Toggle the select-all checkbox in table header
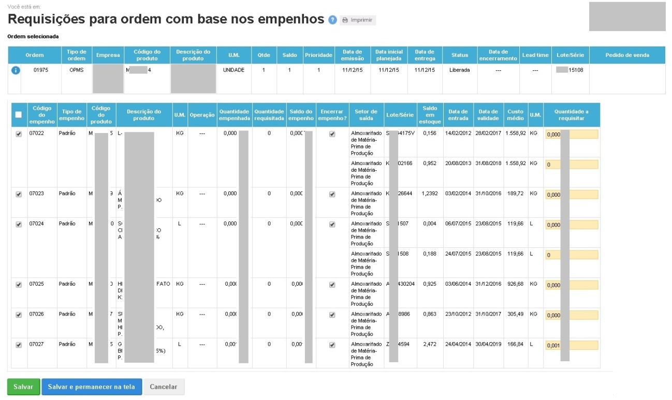Screen dimensions: 672x400 (x=19, y=115)
